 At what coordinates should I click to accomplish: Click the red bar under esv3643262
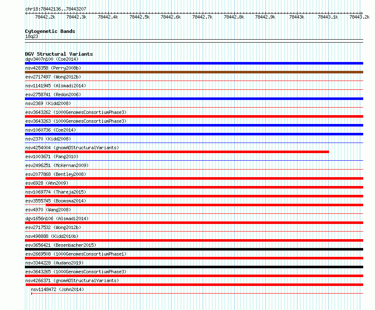point(194,116)
